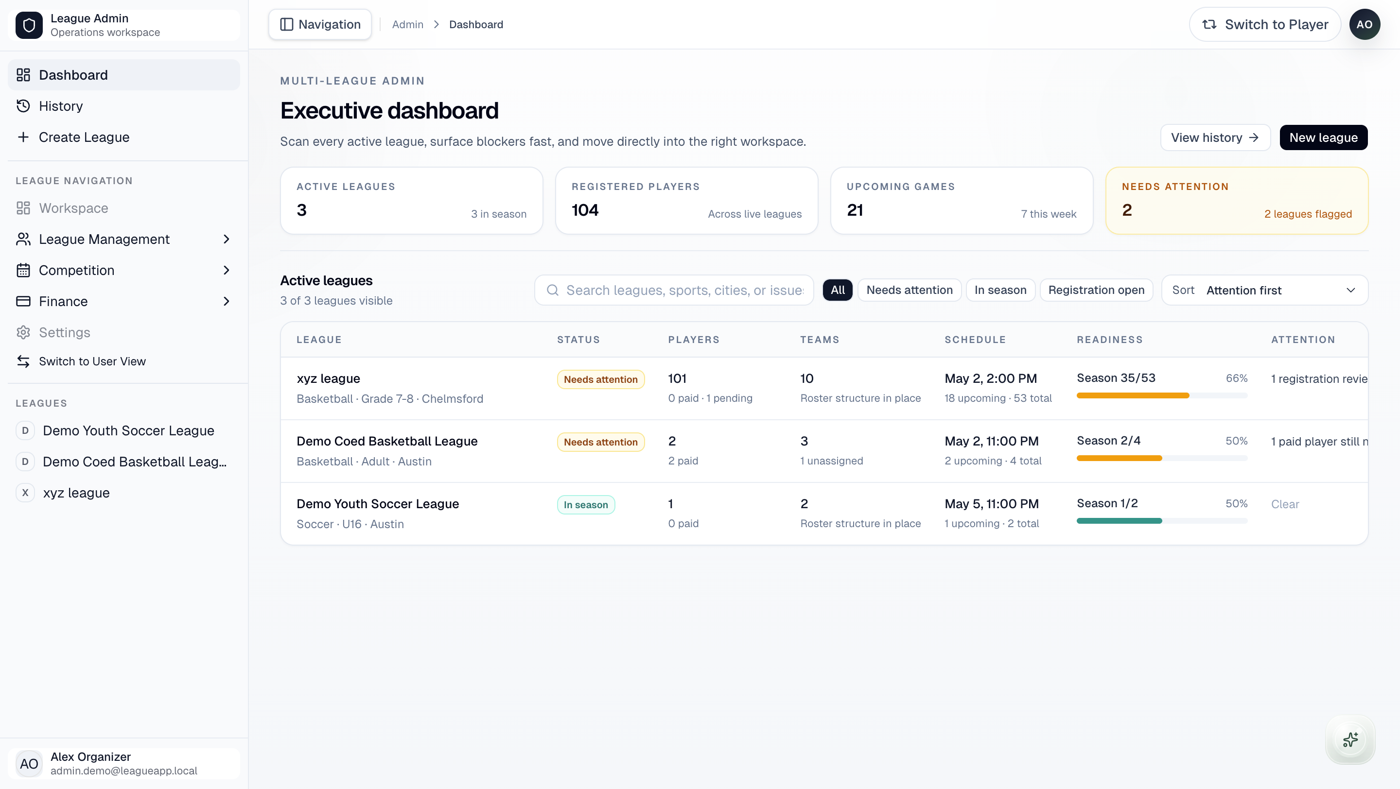Image resolution: width=1400 pixels, height=789 pixels.
Task: Focus the Search leagues input field
Action: pos(674,290)
